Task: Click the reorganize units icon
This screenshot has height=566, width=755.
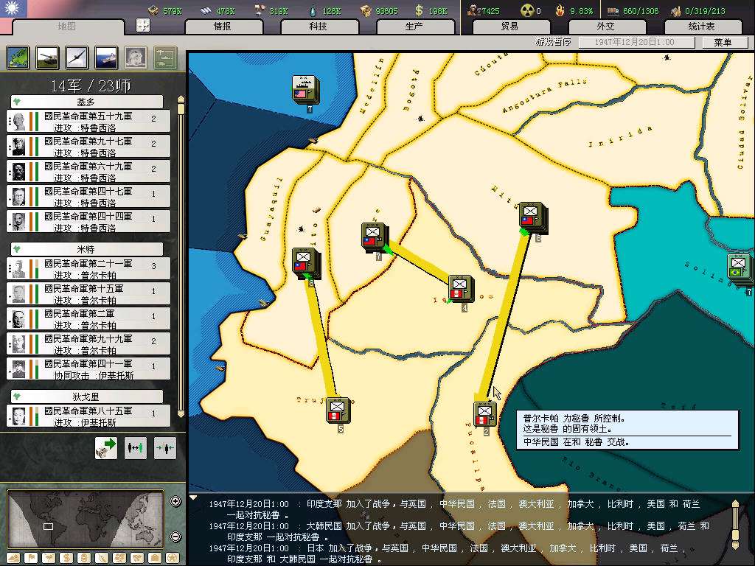Action: (x=136, y=447)
